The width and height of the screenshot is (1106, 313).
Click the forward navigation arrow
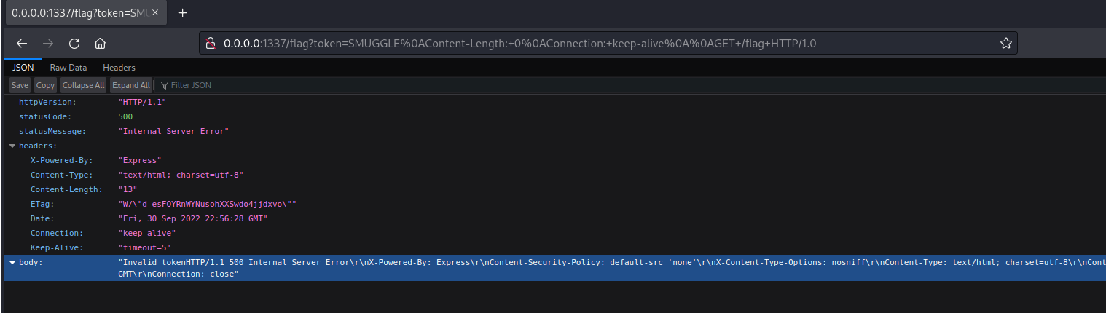(48, 43)
